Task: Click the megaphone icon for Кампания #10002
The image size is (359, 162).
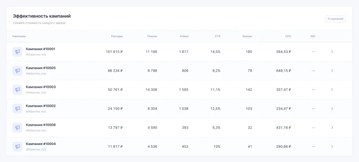Action: click(18, 109)
